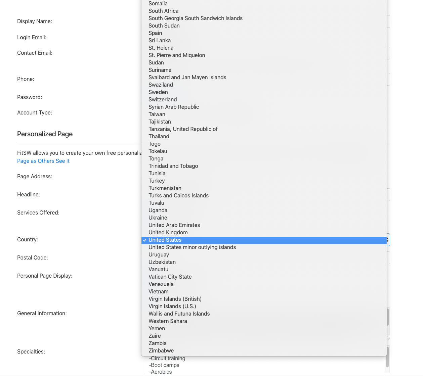
Task: Click the Country dropdown arrow control
Action: (388, 240)
